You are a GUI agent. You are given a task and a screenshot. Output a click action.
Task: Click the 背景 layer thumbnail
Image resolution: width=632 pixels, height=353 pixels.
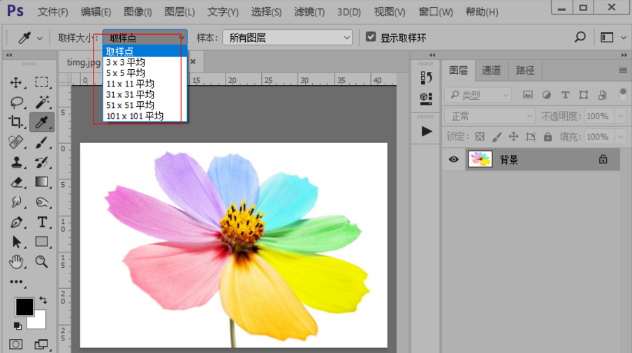pos(480,160)
